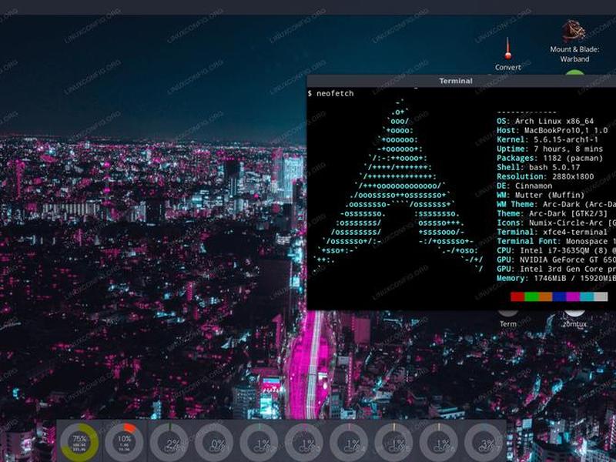Open the Convert desktop launcher icon

pyautogui.click(x=507, y=48)
